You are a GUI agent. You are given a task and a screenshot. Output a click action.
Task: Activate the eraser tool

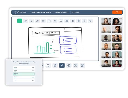(x=73, y=21)
